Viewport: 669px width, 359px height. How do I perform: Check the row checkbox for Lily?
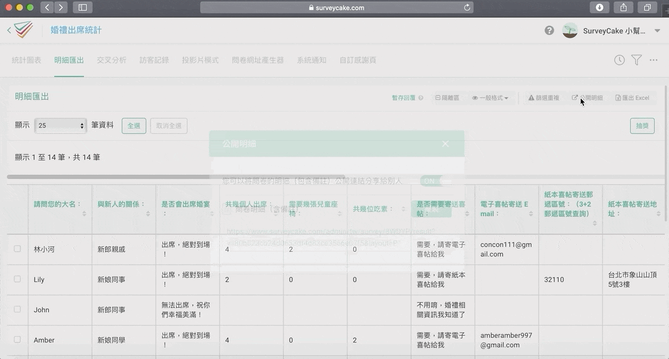18,279
